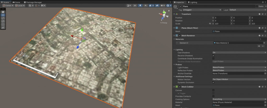Open snap increment settings icon
267x108 pixels.
(x=43, y=6)
